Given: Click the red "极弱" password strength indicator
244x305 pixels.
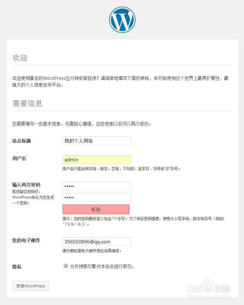Looking at the screenshot, I should tap(96, 210).
